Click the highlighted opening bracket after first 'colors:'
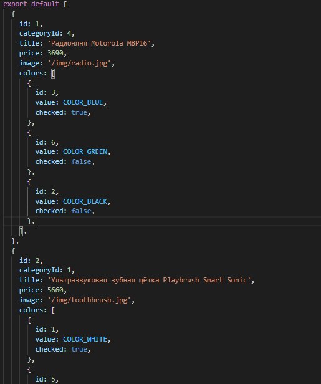This screenshot has height=384, width=321. tap(53, 73)
